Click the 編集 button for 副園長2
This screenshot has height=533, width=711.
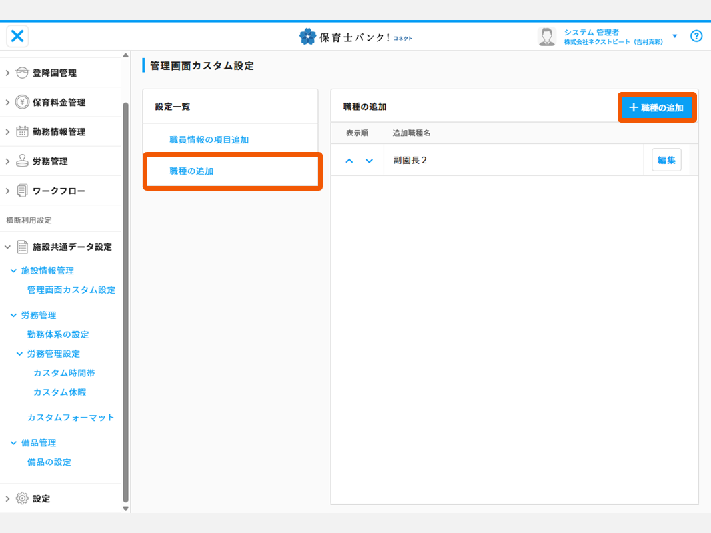click(666, 160)
